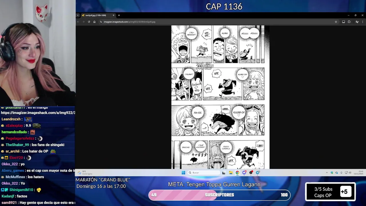Click username Pegelagartofelizz in chat
Viewport: 366px width, 206px height.
tap(20, 138)
